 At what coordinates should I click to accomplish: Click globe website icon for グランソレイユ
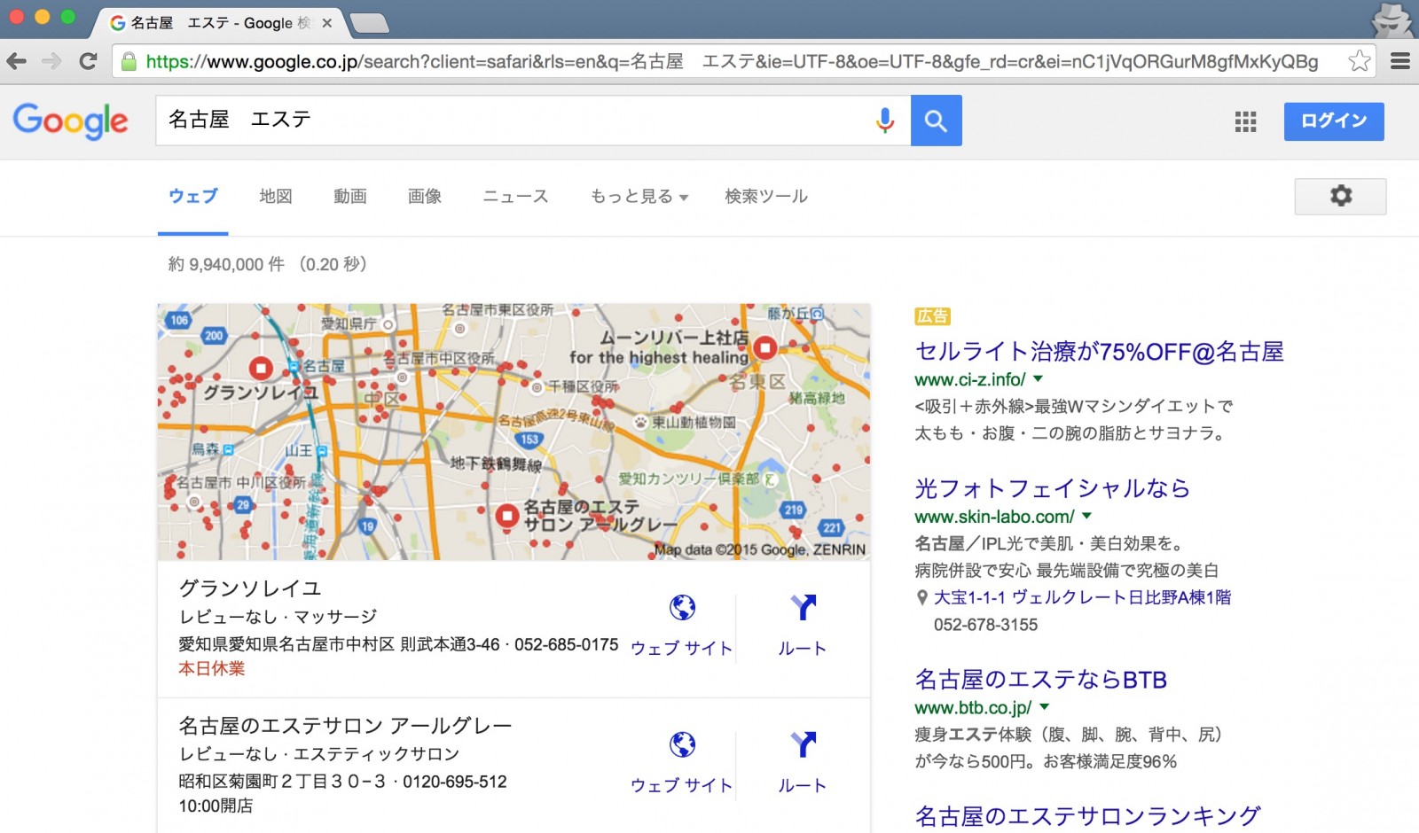click(x=682, y=608)
